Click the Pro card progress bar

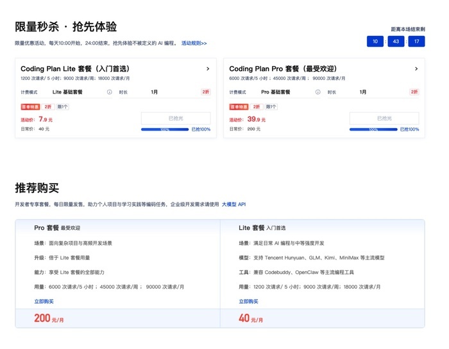[x=373, y=129]
